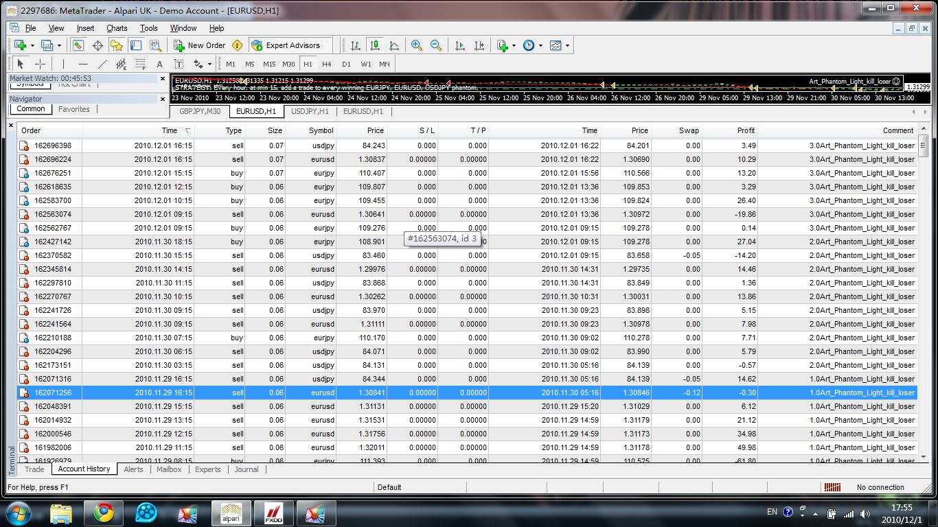The width and height of the screenshot is (938, 527).
Task: Toggle the Terminal window icon
Action: (136, 45)
